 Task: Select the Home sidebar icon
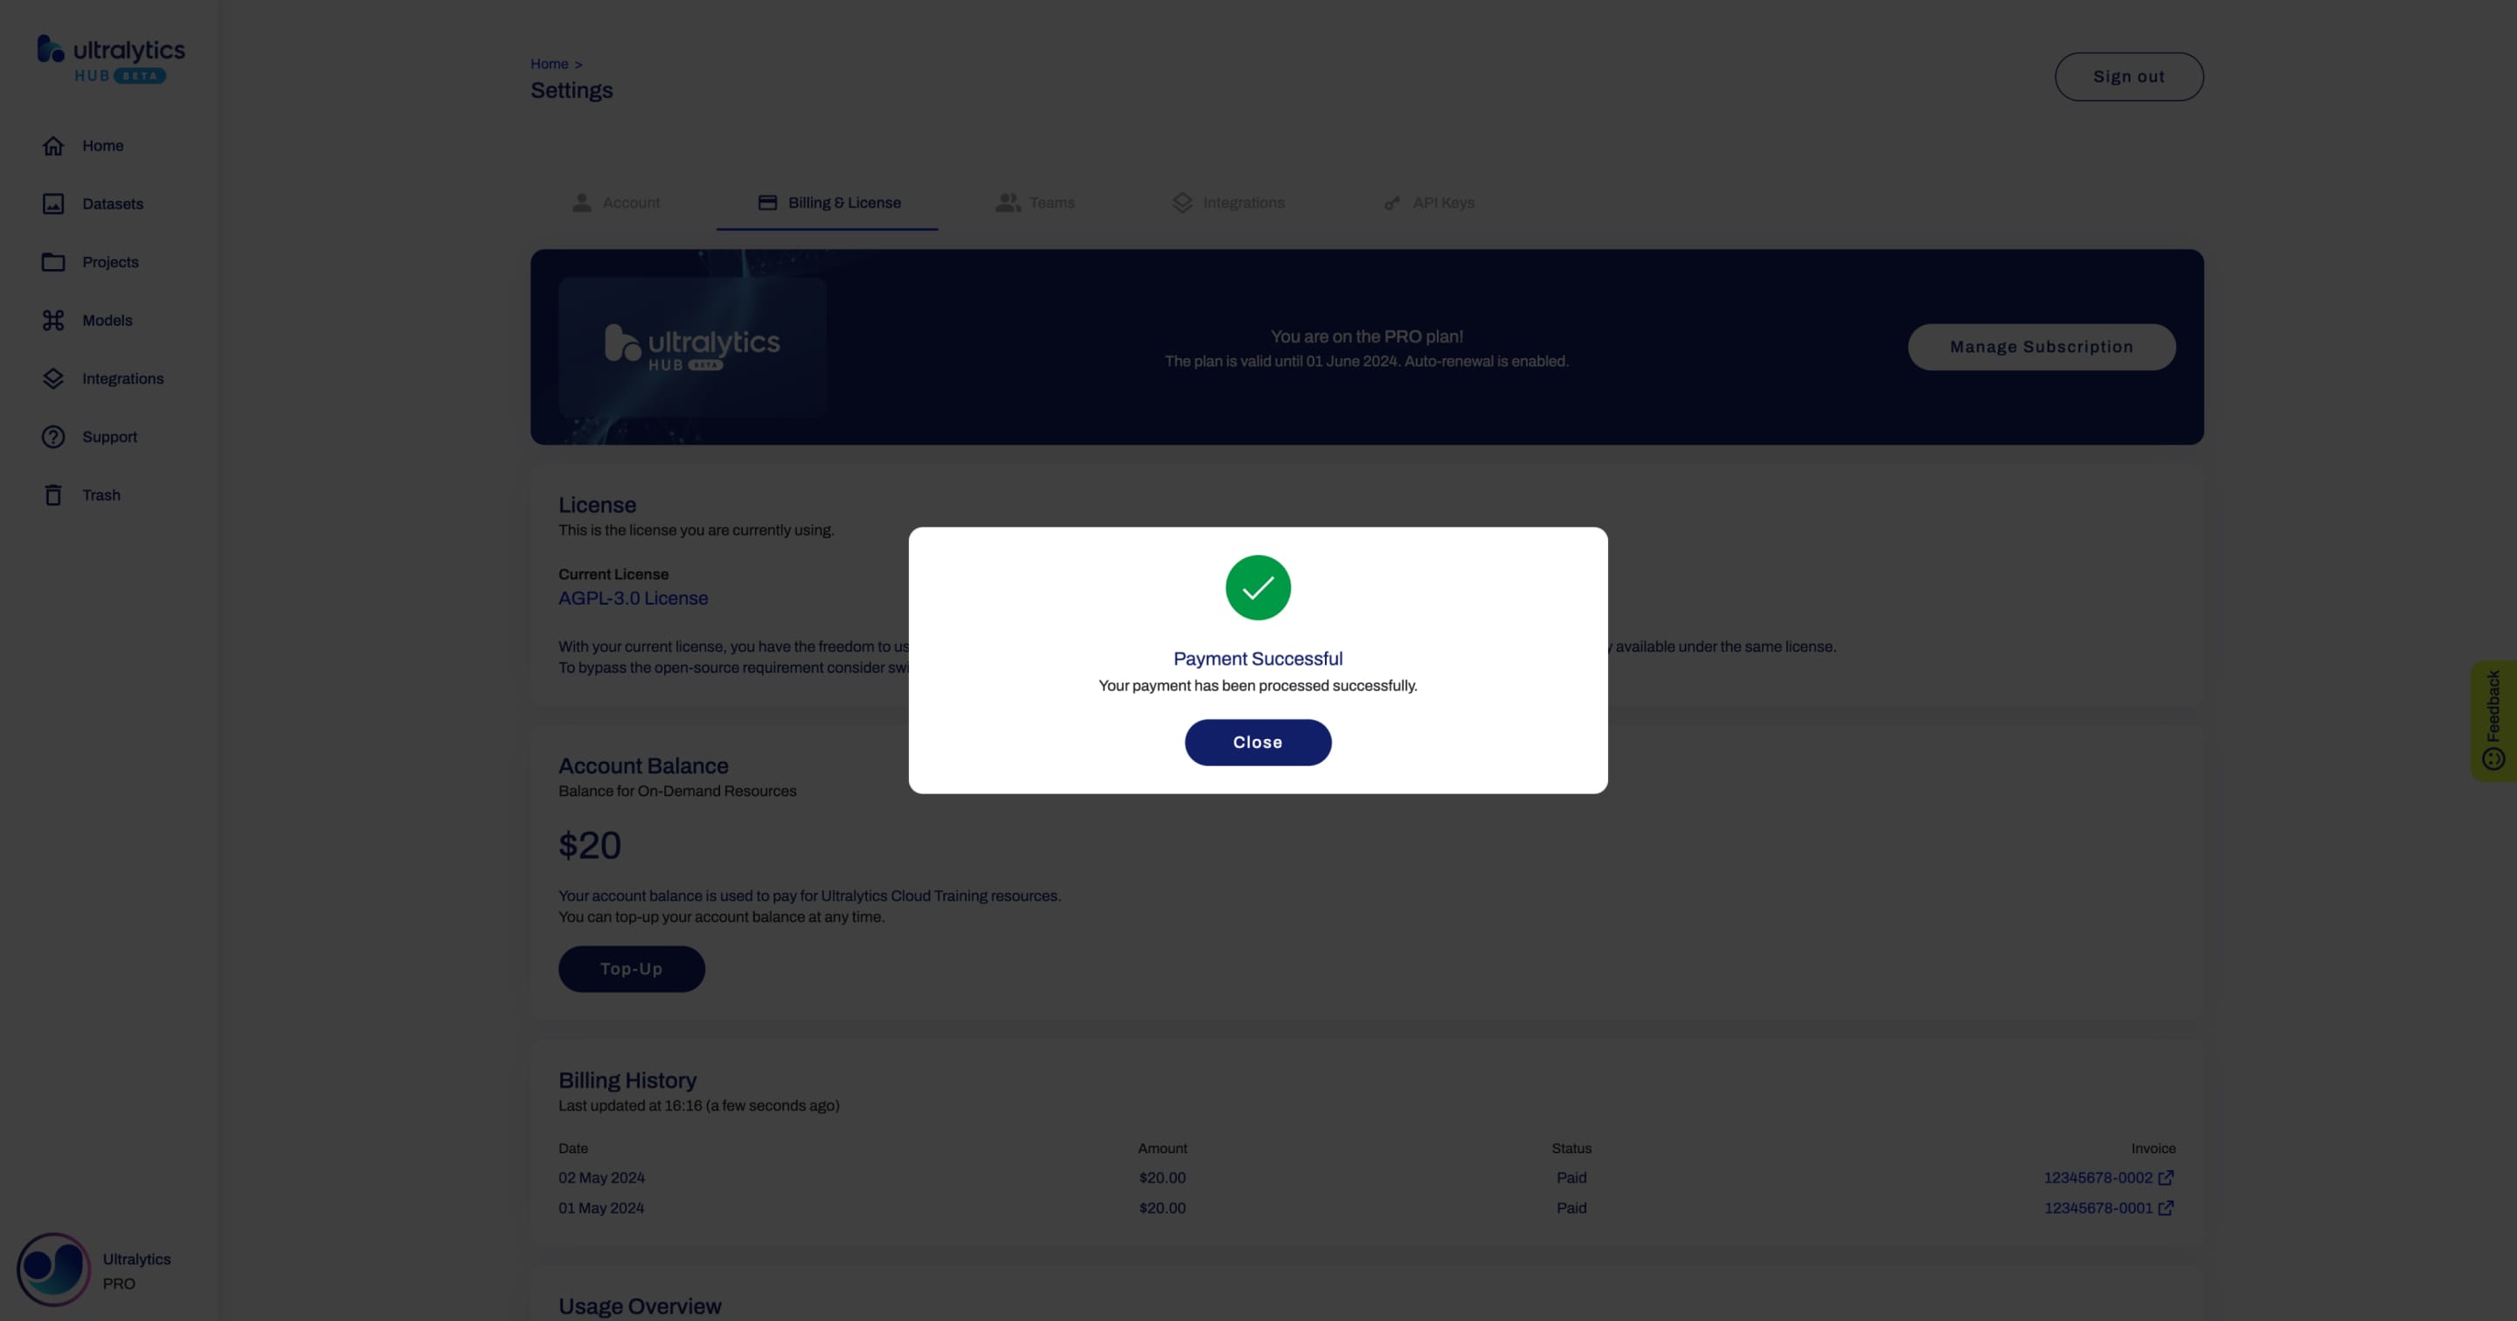pos(52,147)
